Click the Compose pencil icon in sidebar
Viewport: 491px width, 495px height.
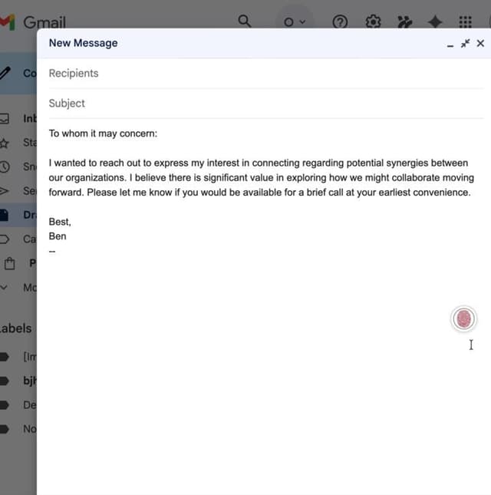(5, 73)
